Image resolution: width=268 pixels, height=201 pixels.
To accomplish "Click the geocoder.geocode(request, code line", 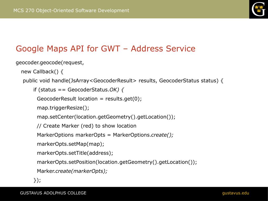I will click(50, 63).
